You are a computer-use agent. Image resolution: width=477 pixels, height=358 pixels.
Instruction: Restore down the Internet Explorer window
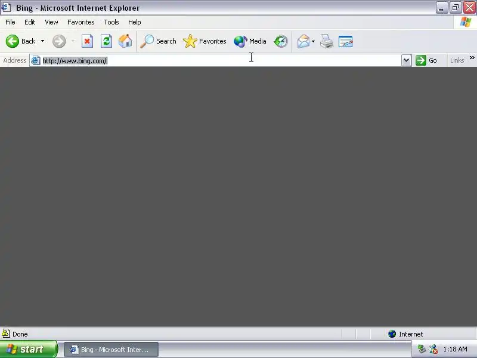coord(456,8)
